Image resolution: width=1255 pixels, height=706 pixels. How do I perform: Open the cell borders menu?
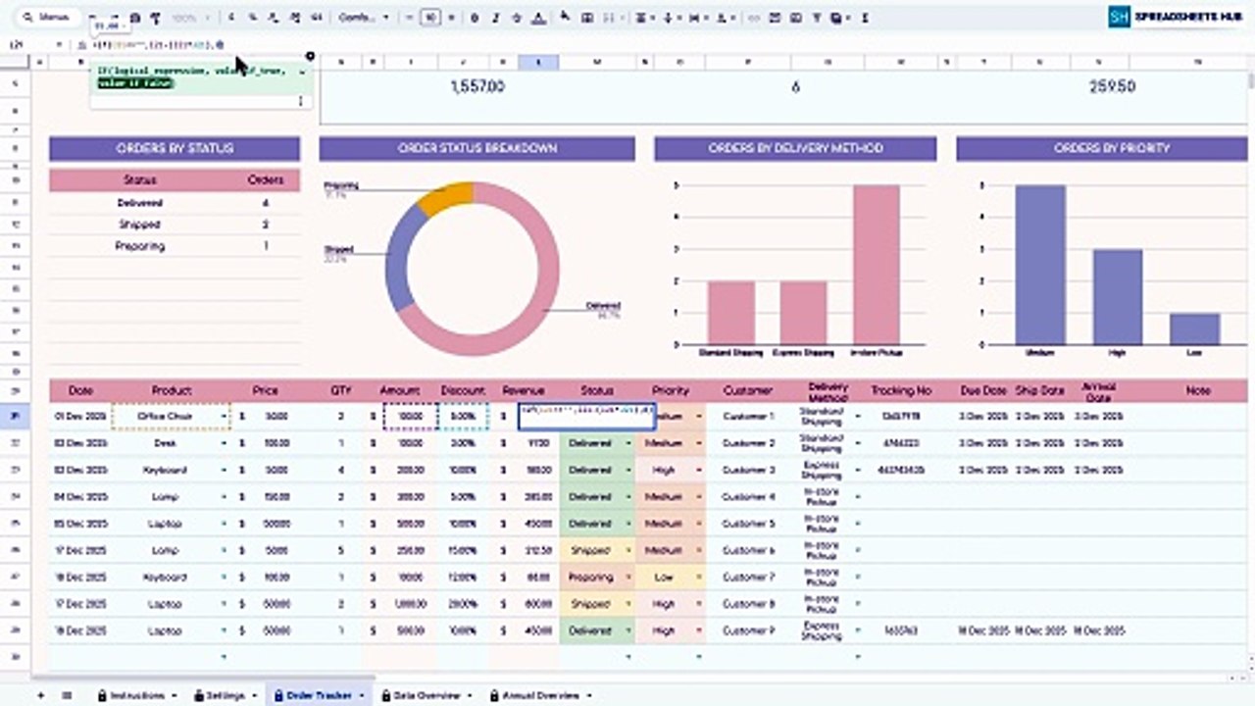tap(587, 18)
